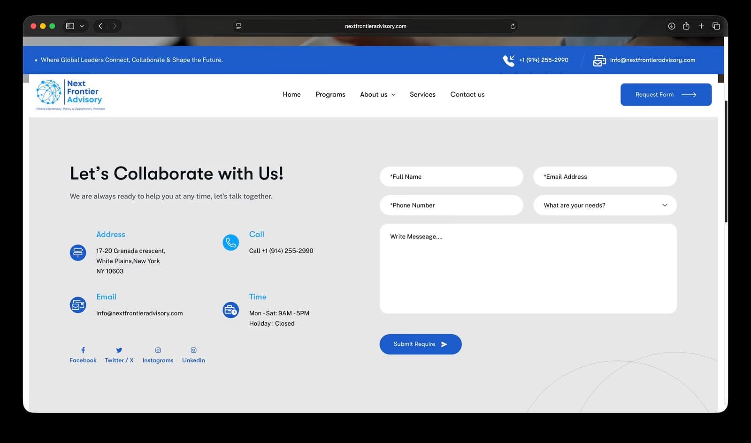Click the Twitter bird icon
Image resolution: width=751 pixels, height=443 pixels.
(x=119, y=350)
